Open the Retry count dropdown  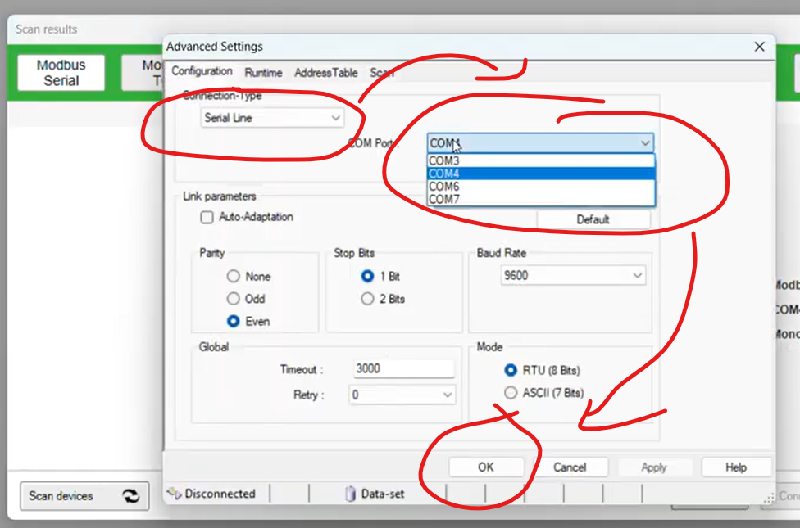(402, 395)
